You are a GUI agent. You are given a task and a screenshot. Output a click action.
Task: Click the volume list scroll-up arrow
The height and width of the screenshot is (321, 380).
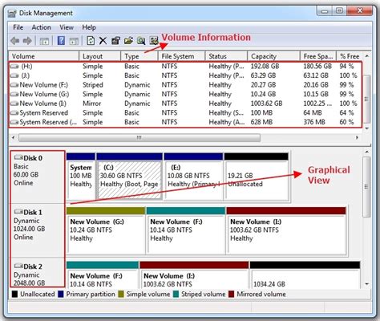[367, 56]
